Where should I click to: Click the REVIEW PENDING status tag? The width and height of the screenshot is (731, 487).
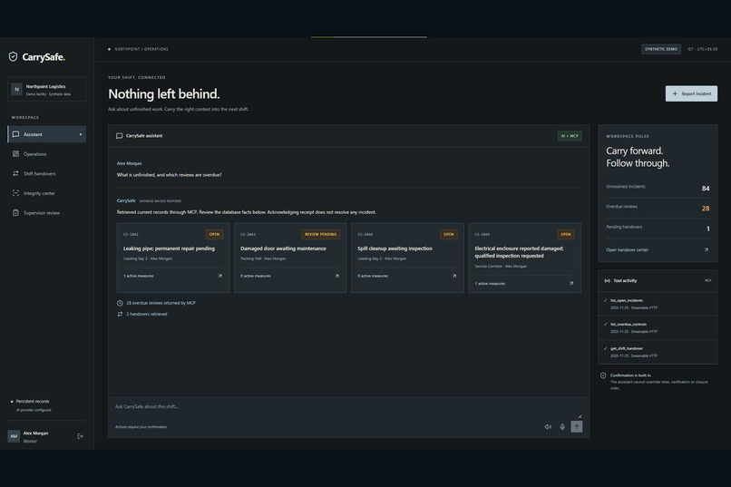click(x=321, y=234)
